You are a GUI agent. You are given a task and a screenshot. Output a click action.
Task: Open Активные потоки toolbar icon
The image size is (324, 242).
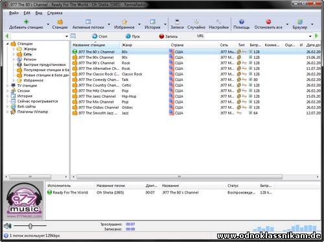click(88, 21)
